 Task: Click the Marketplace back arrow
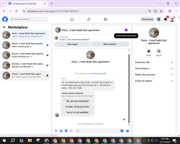pyautogui.click(x=4, y=27)
